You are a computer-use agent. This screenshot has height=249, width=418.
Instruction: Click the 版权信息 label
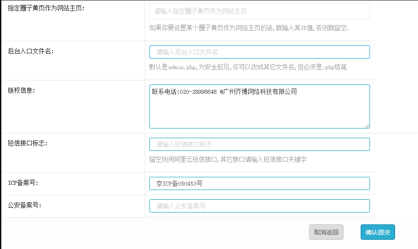(21, 91)
